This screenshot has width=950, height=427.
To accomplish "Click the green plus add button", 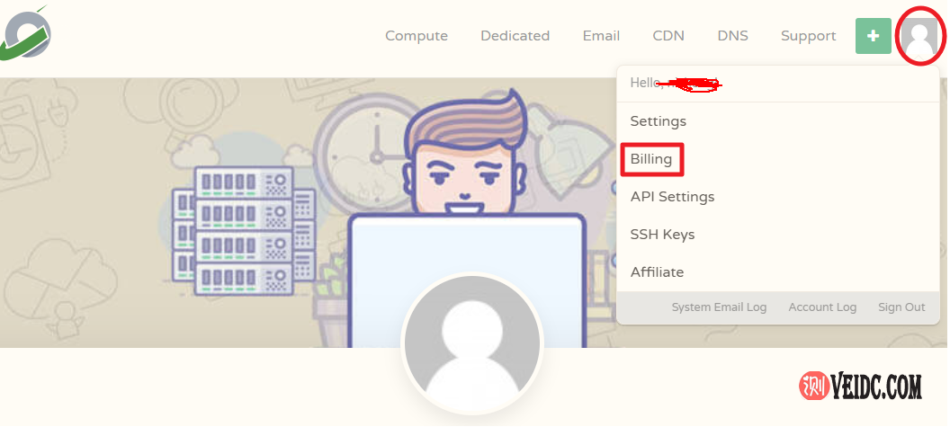I will (873, 36).
